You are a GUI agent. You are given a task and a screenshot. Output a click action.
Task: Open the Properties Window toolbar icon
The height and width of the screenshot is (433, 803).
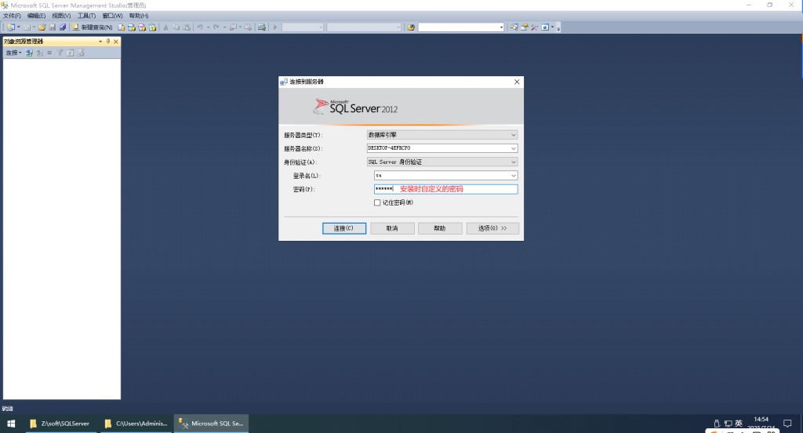click(525, 27)
